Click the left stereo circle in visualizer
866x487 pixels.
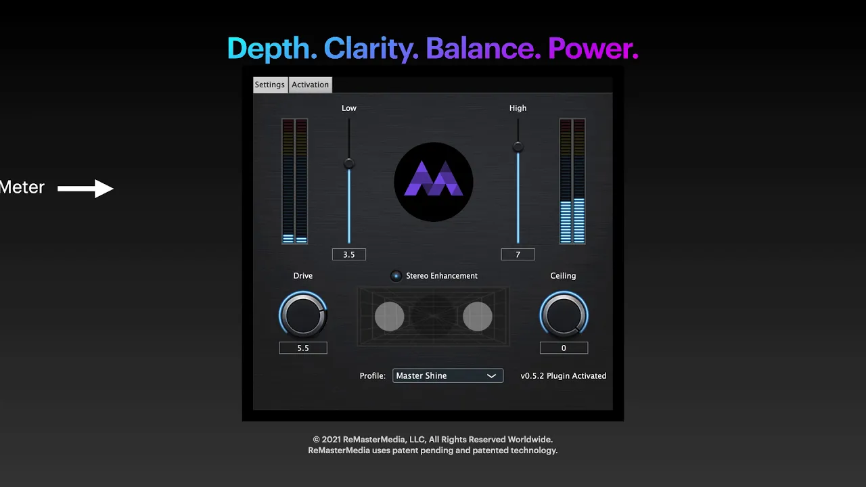pos(390,317)
